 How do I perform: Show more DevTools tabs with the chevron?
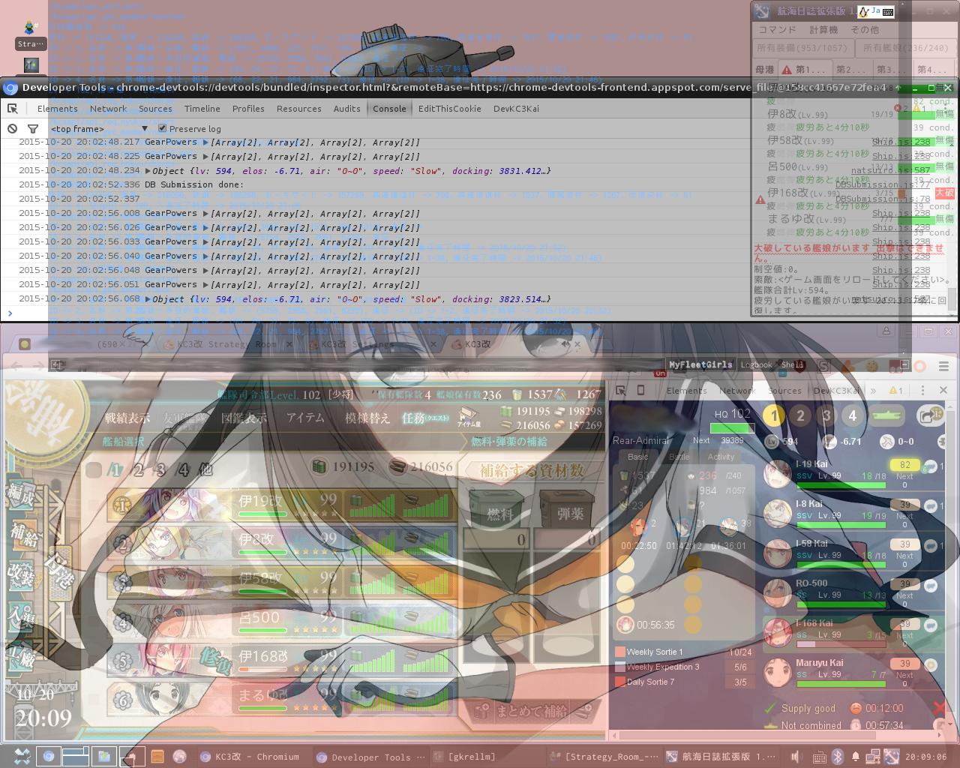pos(873,390)
